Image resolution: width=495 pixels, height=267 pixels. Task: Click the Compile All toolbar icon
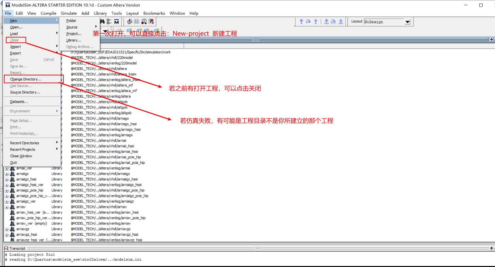(137, 22)
